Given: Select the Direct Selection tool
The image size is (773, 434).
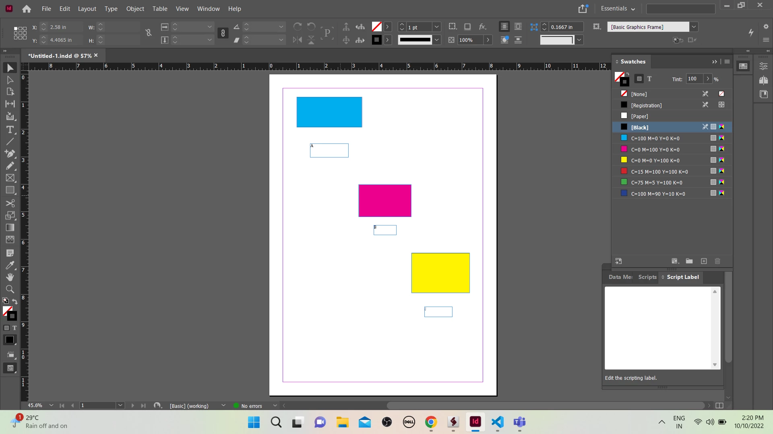Looking at the screenshot, I should click(10, 80).
